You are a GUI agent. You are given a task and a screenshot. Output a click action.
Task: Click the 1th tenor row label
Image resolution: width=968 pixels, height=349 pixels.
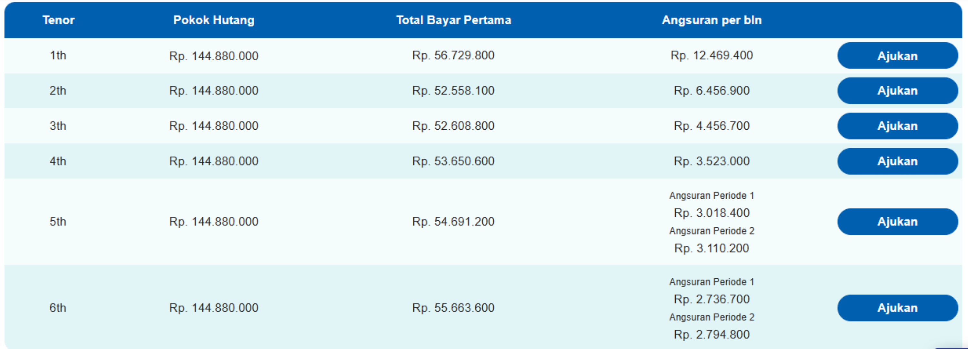tap(58, 55)
